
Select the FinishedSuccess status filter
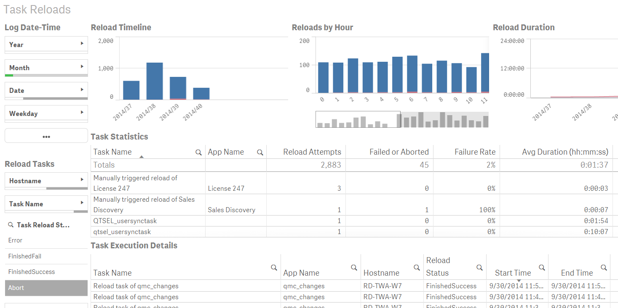[46, 272]
